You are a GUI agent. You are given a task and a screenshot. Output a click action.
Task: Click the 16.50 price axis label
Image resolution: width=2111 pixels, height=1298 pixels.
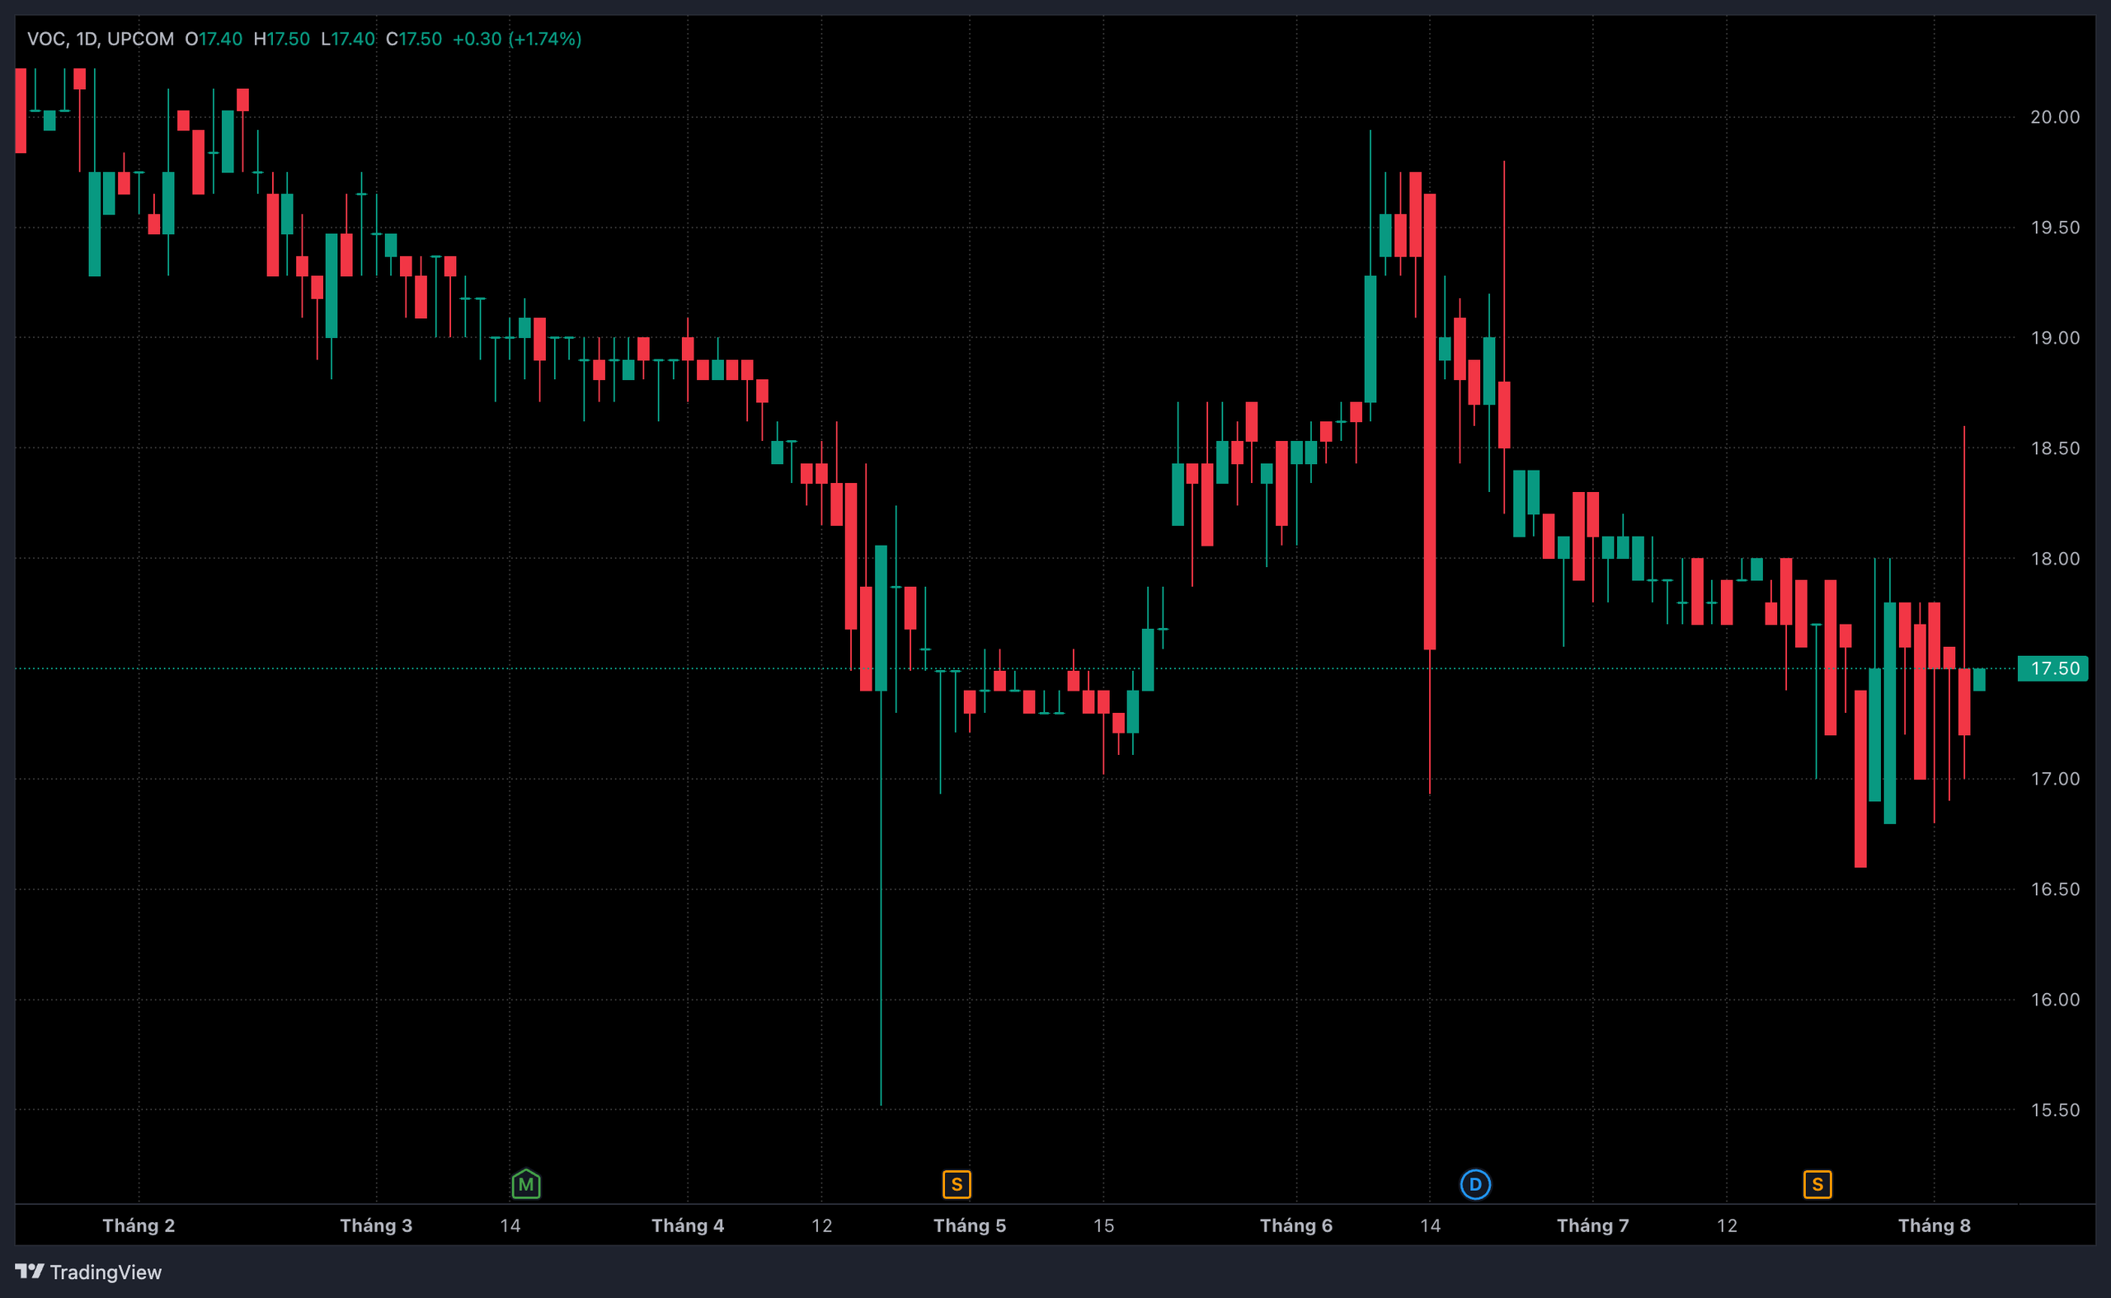[x=2054, y=889]
